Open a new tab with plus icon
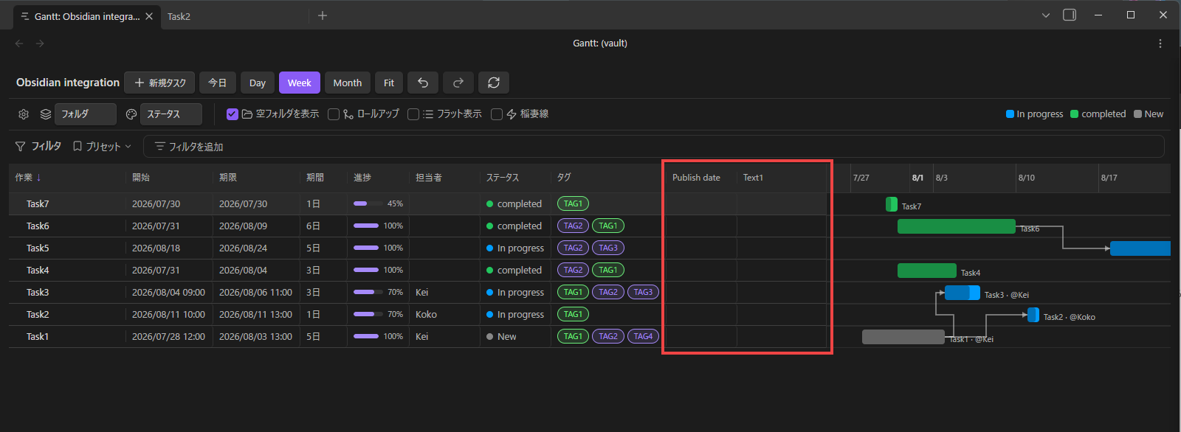 323,15
